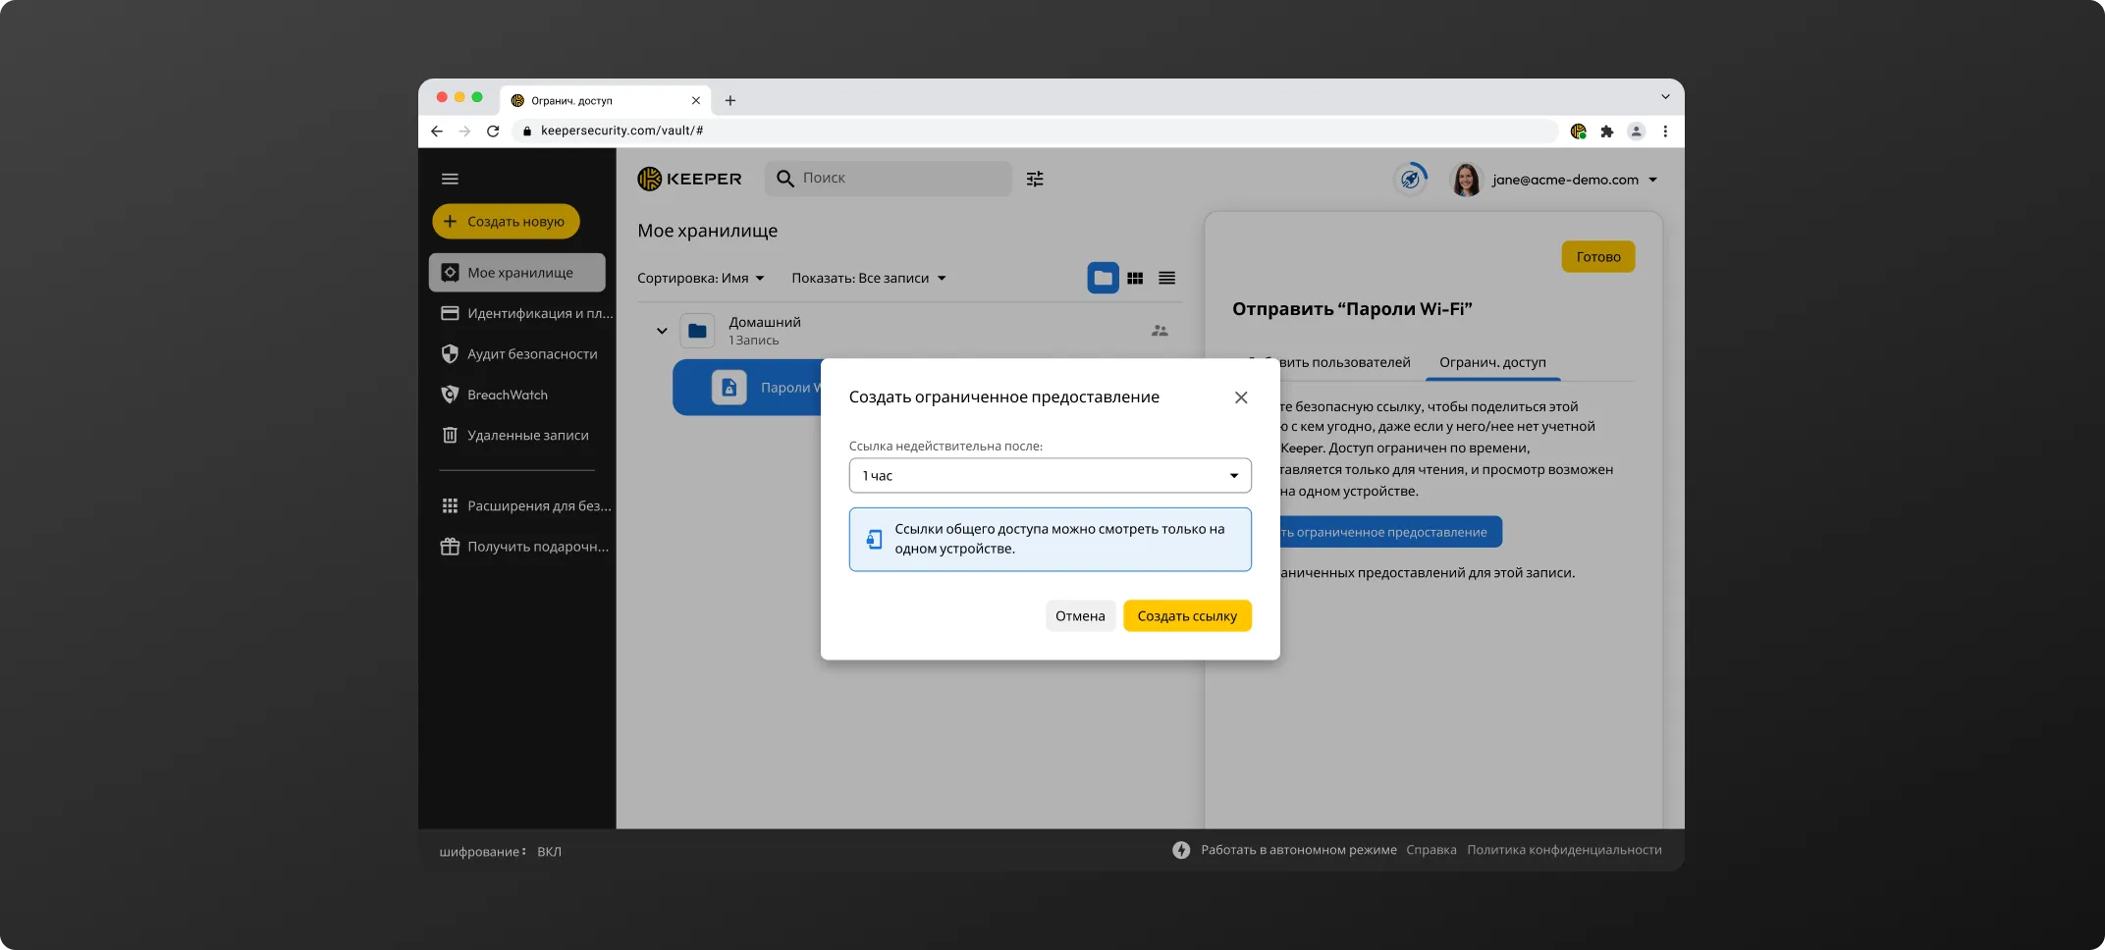This screenshot has width=2105, height=950.
Task: Click the rocket quick-start icon
Action: [x=1411, y=179]
